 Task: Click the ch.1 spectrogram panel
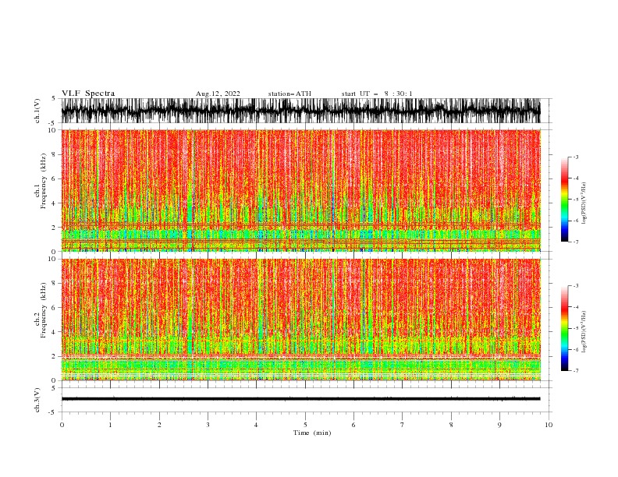(x=300, y=190)
